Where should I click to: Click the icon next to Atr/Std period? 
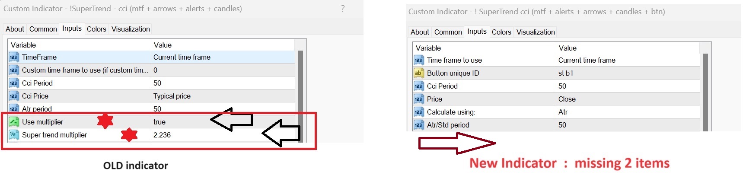tap(418, 125)
